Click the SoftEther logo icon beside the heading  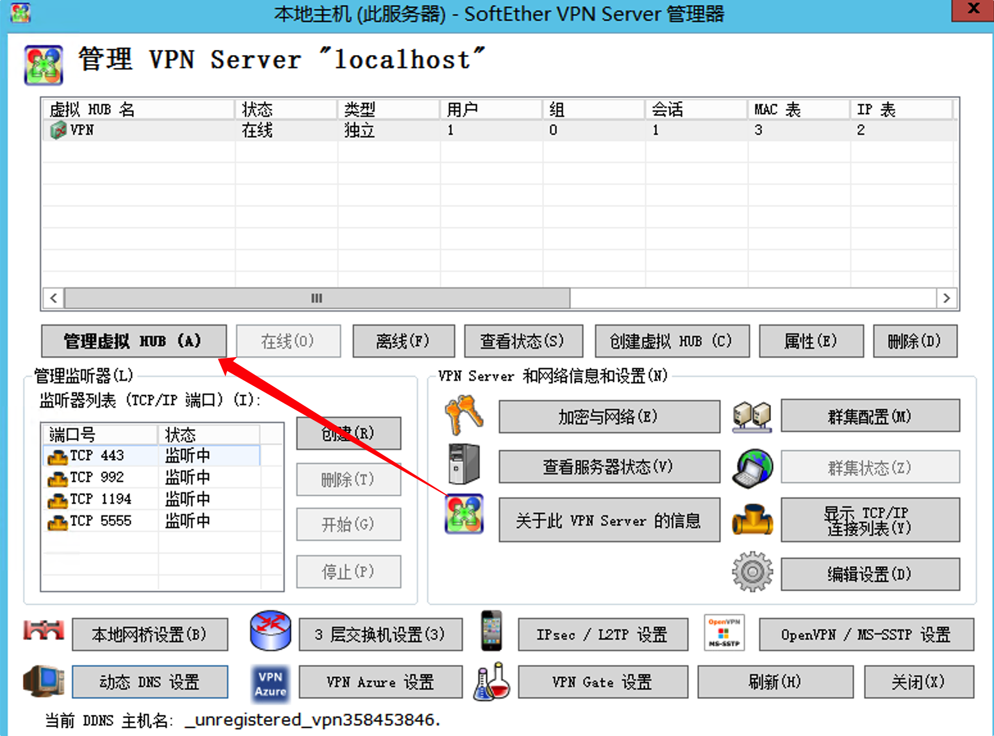coord(44,65)
